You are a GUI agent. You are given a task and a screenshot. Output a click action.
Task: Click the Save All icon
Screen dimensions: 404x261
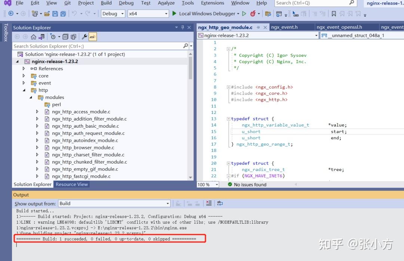coord(62,13)
